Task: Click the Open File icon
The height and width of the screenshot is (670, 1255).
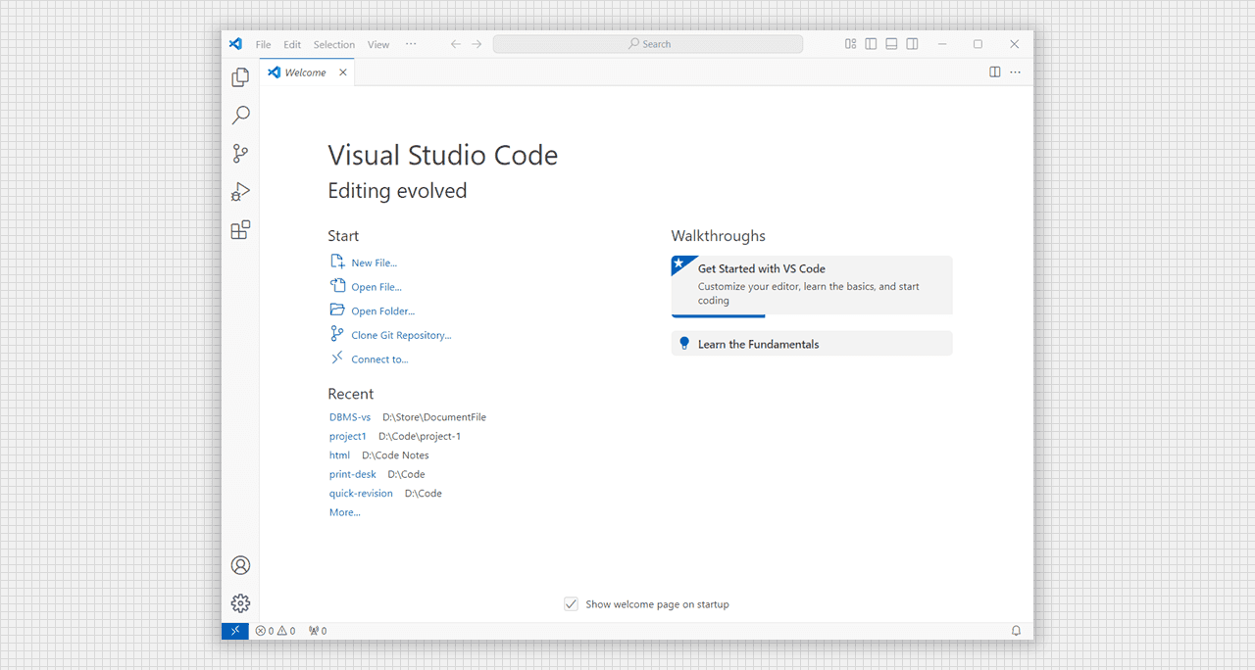Action: (337, 286)
